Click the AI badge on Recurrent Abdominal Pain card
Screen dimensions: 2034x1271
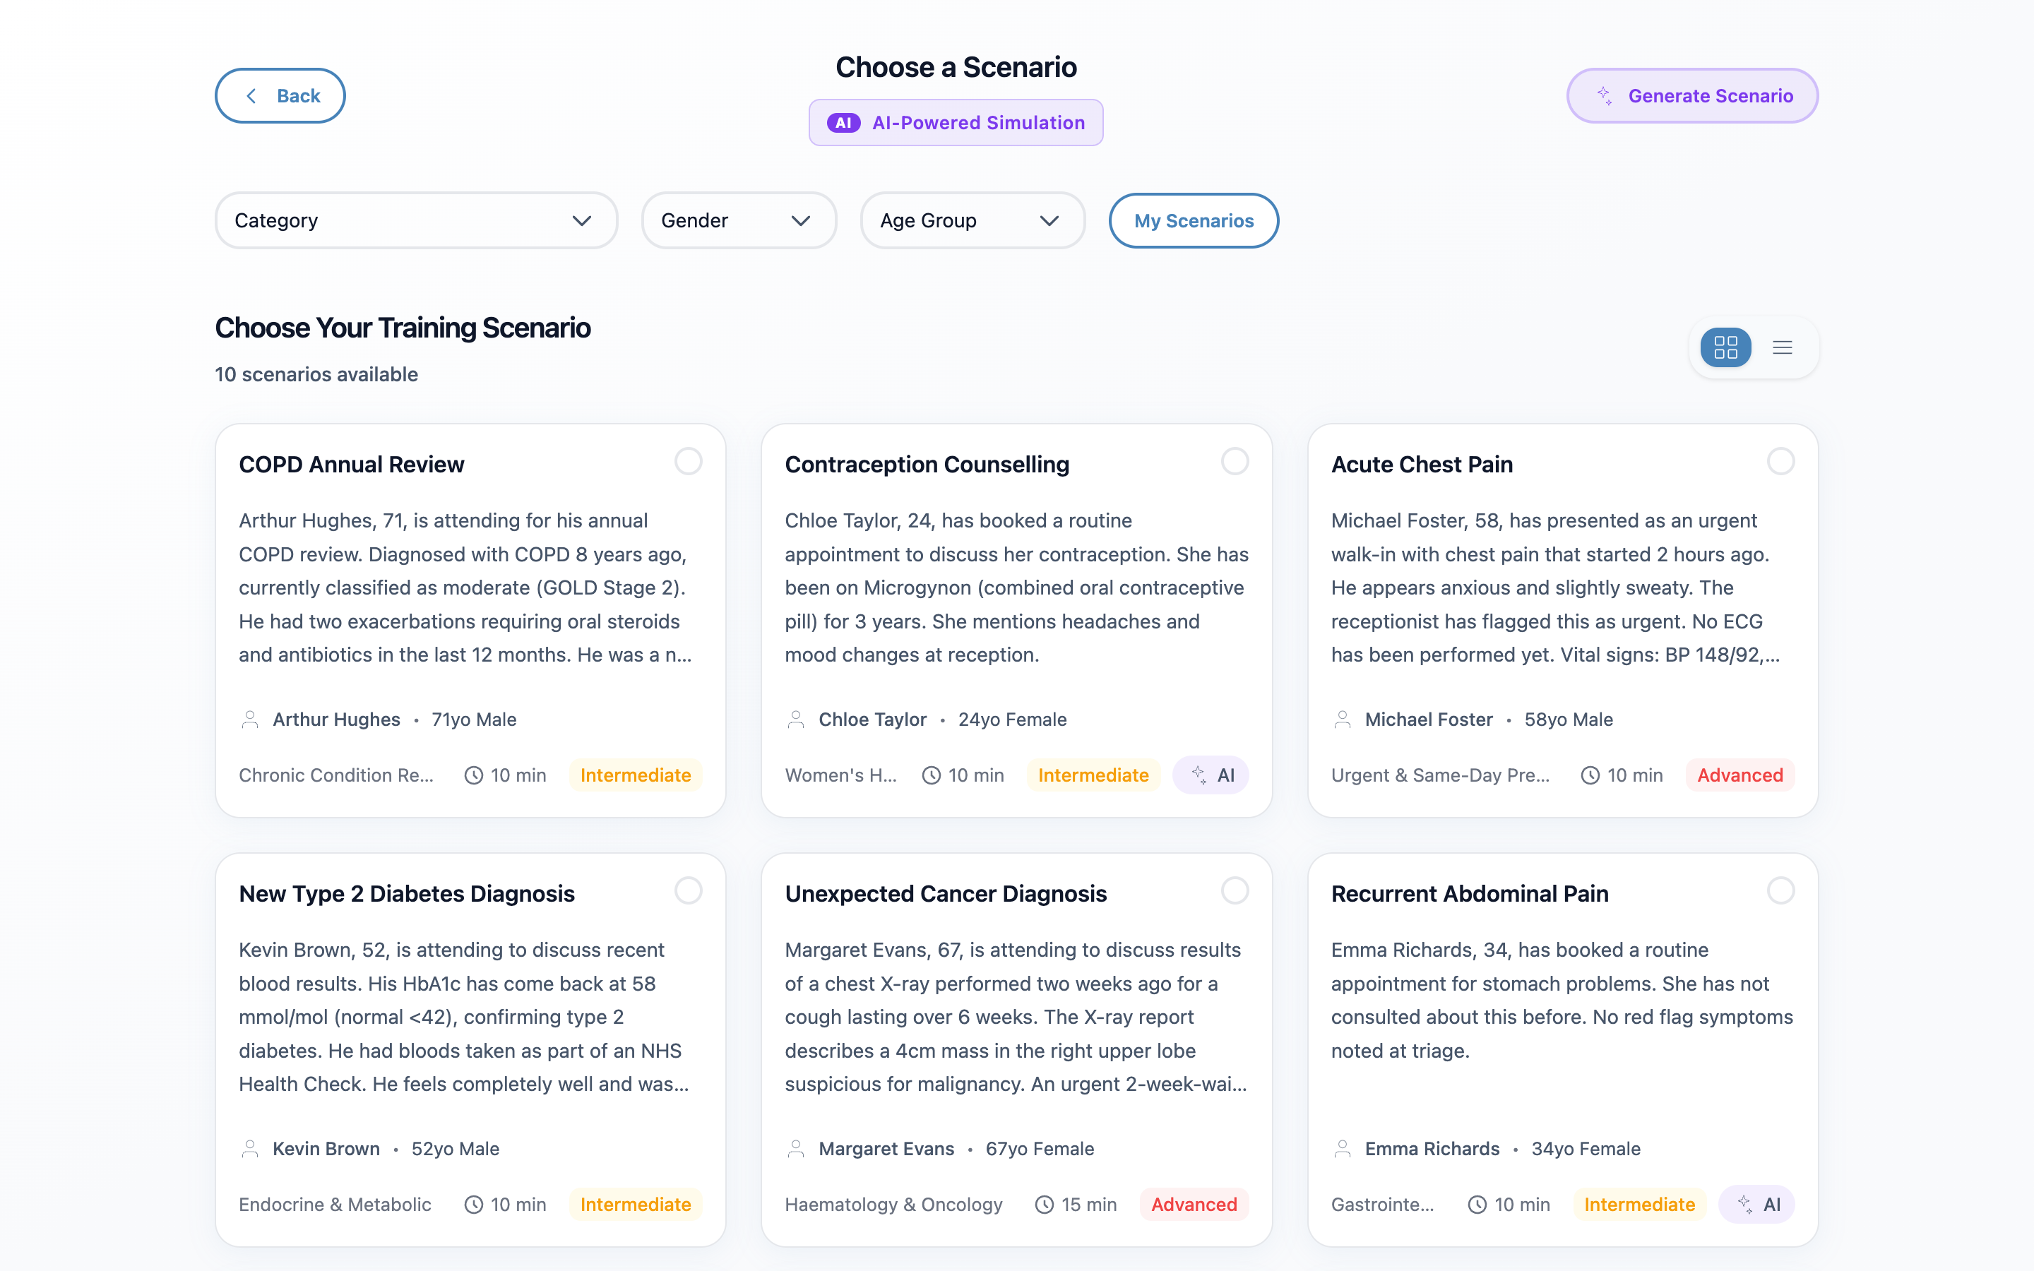(x=1757, y=1205)
